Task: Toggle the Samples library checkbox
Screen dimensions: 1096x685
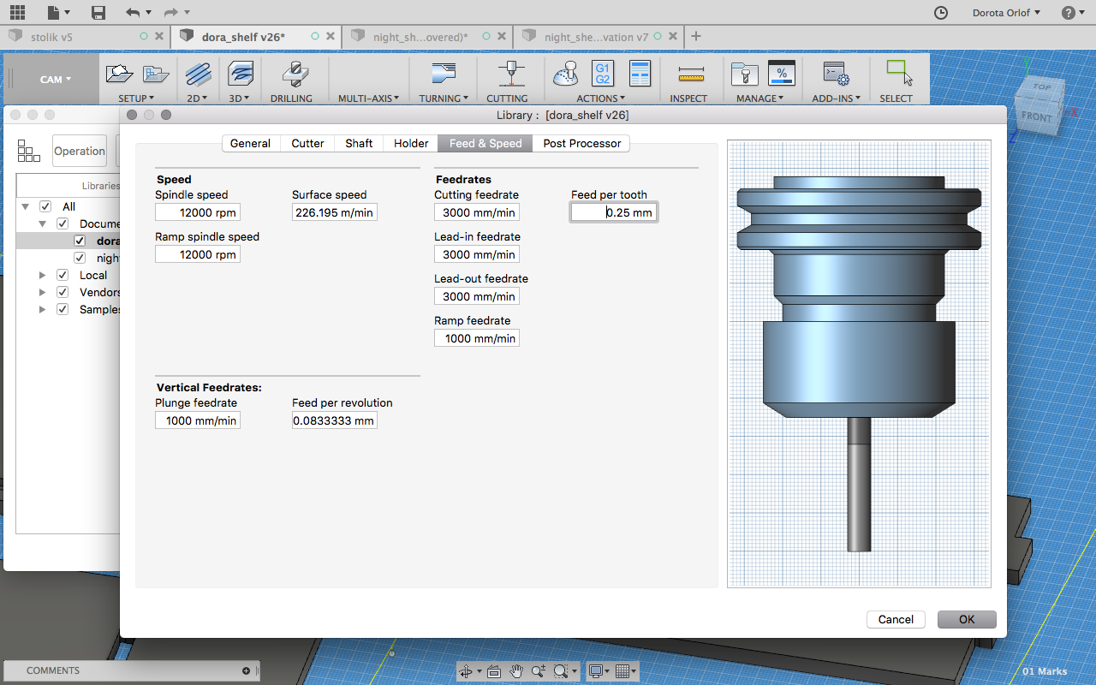Action: coord(63,309)
